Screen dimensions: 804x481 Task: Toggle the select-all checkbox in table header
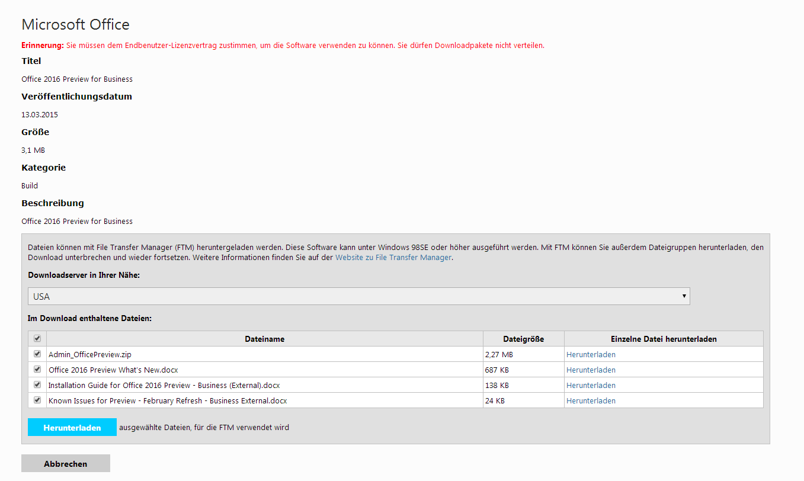[x=37, y=338]
